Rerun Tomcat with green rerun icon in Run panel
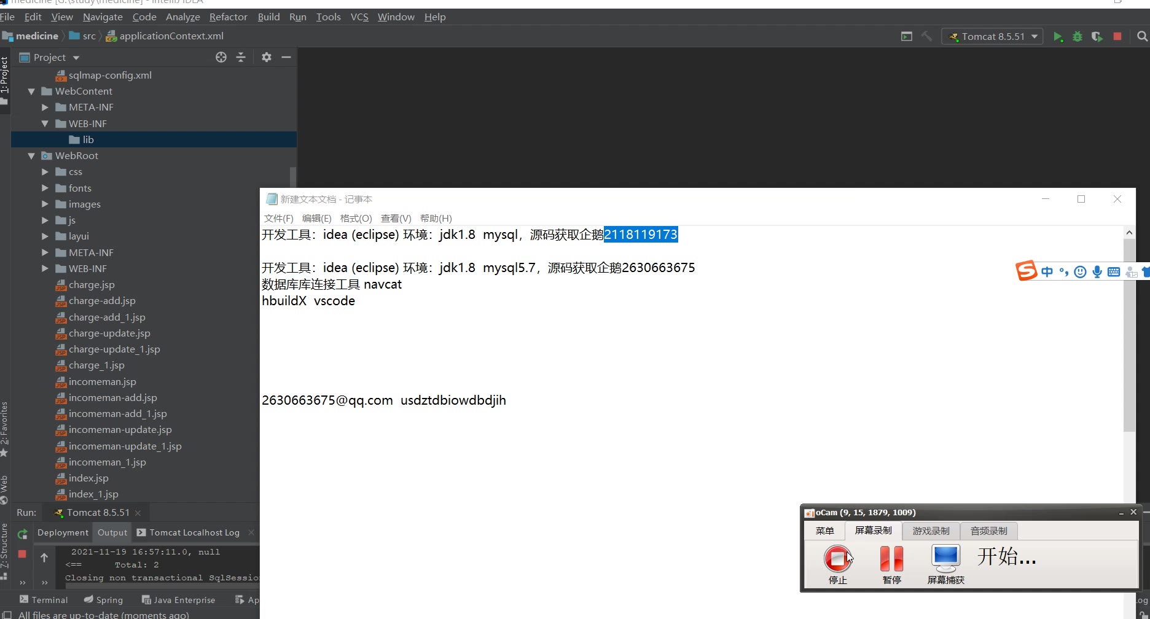The width and height of the screenshot is (1150, 619). pyautogui.click(x=22, y=534)
